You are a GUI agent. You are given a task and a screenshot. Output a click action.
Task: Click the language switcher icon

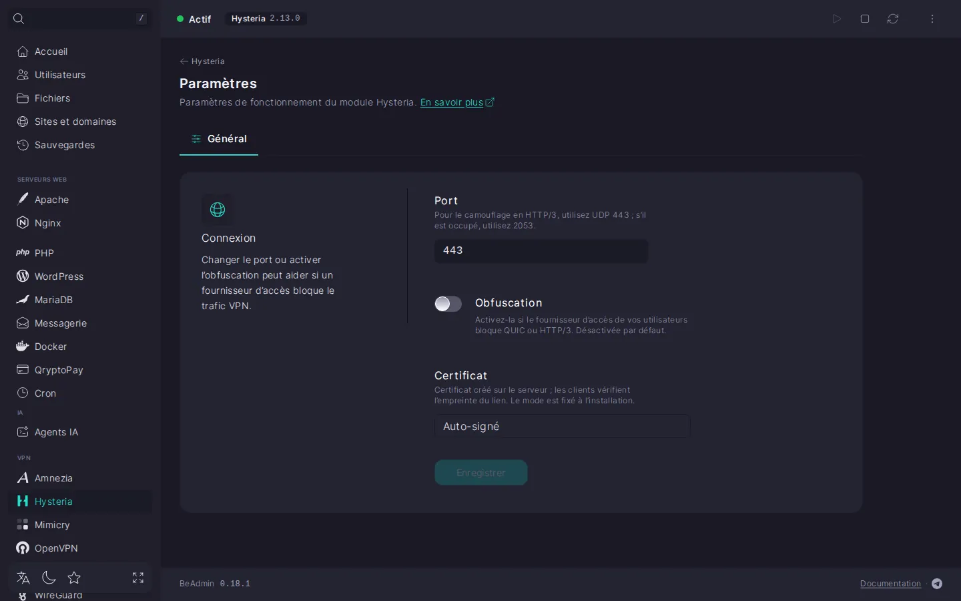point(23,578)
